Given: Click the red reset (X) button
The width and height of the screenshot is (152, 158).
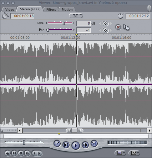Looking at the screenshot, I should 118,27.
